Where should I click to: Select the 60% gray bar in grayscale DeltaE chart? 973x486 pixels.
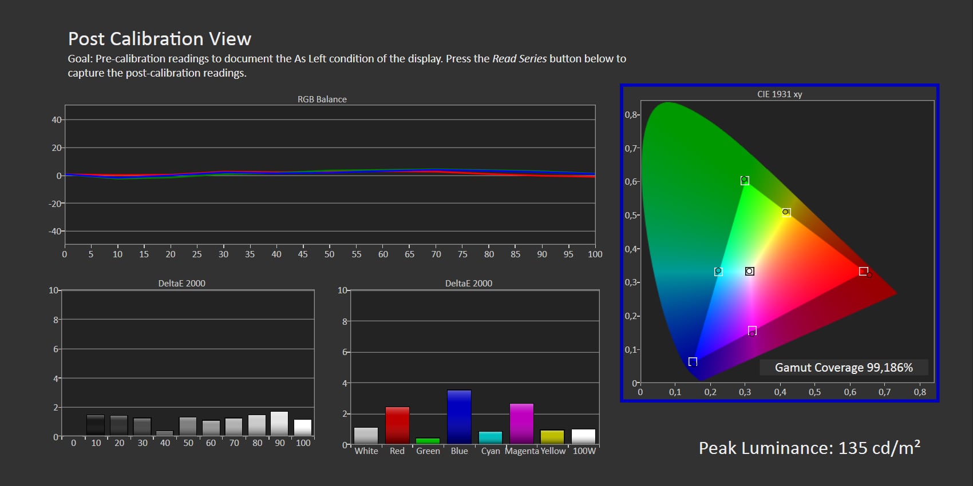click(x=211, y=428)
